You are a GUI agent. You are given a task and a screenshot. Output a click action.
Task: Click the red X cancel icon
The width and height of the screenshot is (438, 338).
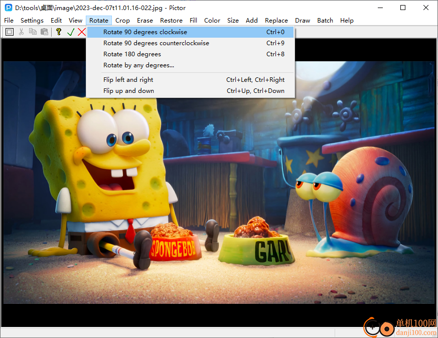pos(82,32)
